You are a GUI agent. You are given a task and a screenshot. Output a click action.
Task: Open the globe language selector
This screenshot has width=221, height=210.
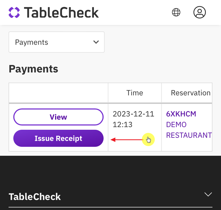pyautogui.click(x=176, y=12)
